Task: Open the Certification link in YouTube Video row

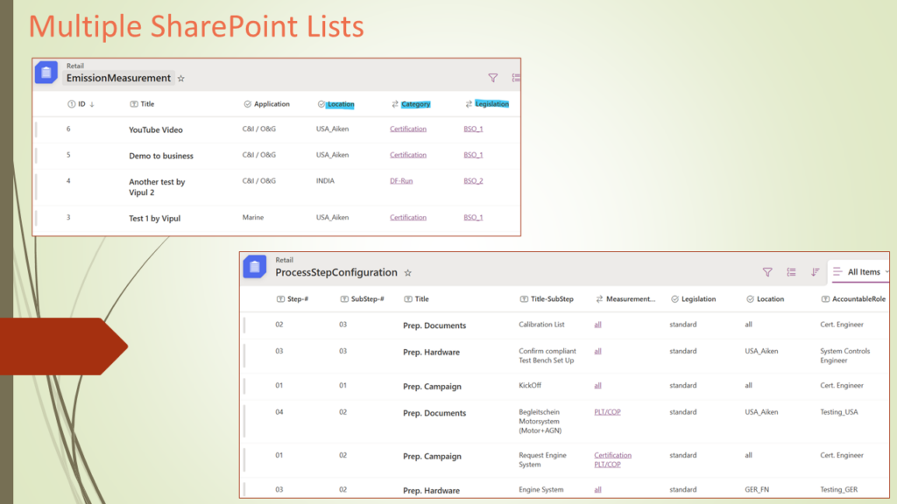Action: 408,129
